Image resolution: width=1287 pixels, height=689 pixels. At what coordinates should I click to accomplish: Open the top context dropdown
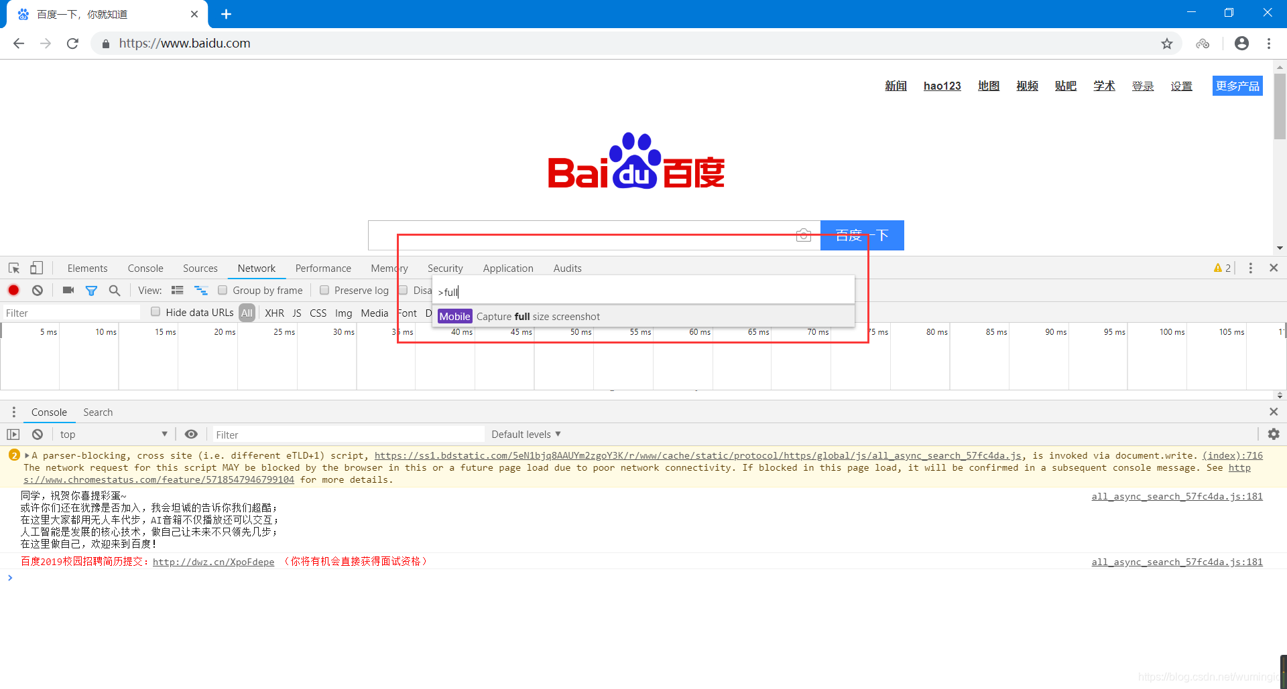(113, 434)
